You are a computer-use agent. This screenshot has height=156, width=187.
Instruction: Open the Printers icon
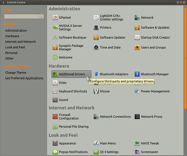pyautogui.click(x=96, y=27)
